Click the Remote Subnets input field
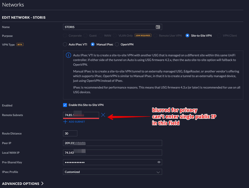 (x=81, y=115)
